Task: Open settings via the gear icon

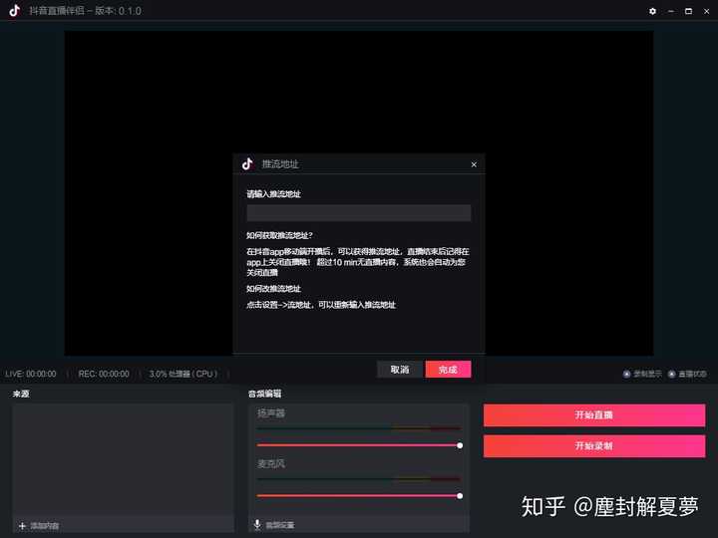Action: [x=652, y=11]
